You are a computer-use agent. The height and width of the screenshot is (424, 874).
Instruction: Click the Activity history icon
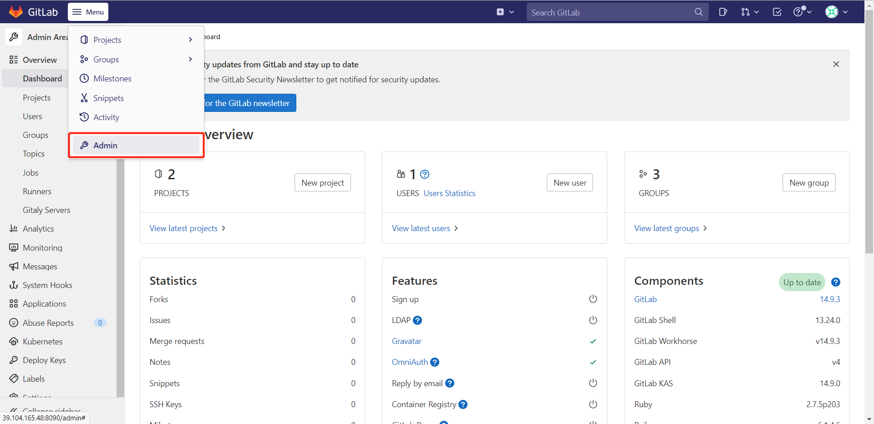click(x=84, y=117)
